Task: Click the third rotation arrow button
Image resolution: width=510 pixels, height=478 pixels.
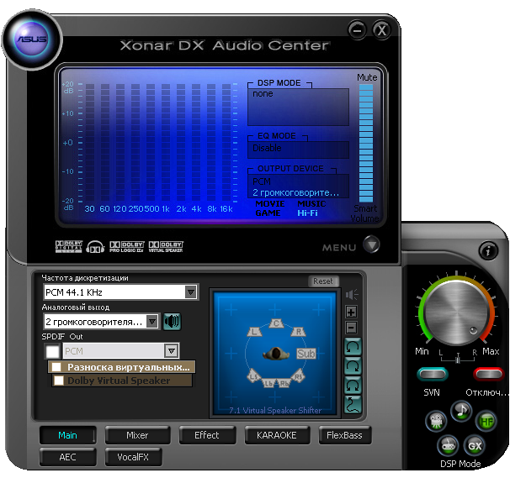Action: coord(353,386)
